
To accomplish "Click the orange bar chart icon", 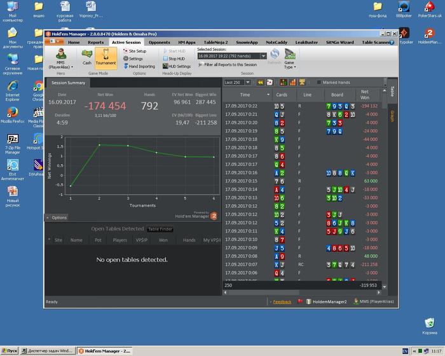I will [x=292, y=83].
